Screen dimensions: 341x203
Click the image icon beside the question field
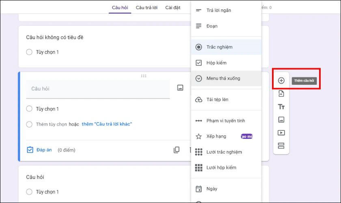click(x=180, y=88)
